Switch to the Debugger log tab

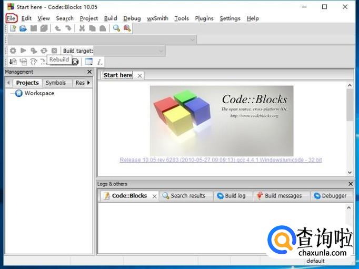point(331,196)
